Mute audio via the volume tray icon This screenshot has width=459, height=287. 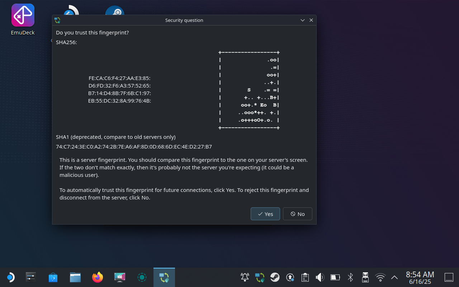pos(320,277)
